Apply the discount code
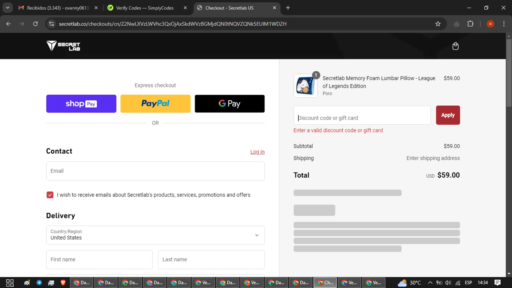 tap(448, 115)
